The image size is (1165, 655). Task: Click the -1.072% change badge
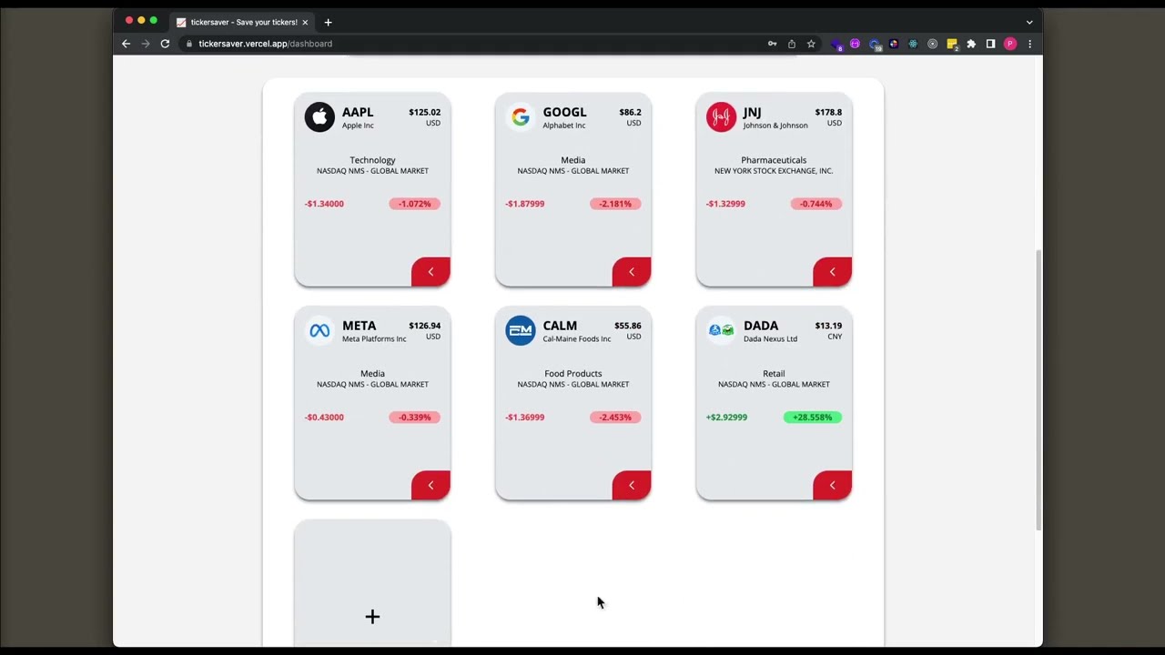[x=415, y=204]
